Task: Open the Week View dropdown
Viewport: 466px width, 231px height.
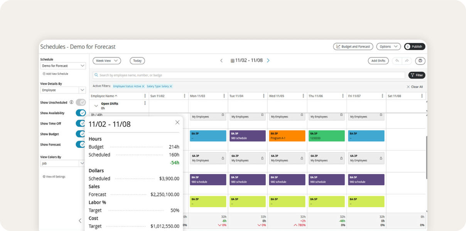Action: [106, 60]
